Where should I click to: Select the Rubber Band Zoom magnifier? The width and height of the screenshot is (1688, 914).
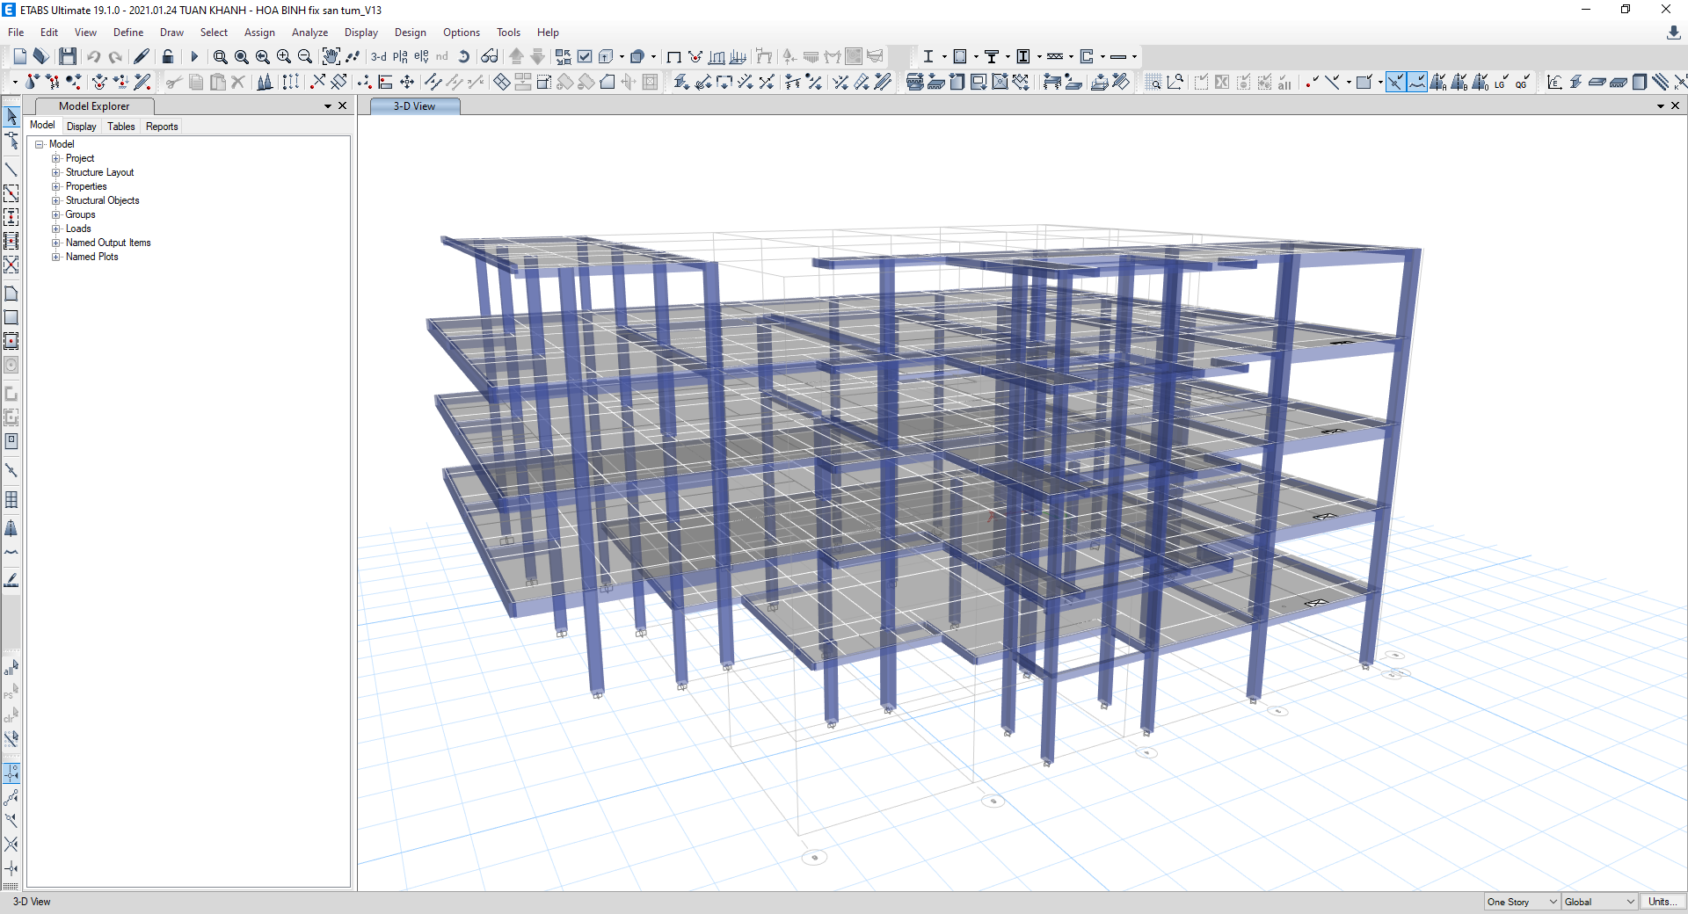point(221,56)
